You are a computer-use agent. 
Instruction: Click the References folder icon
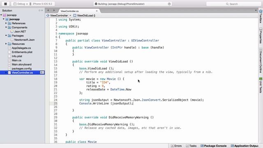[9, 23]
